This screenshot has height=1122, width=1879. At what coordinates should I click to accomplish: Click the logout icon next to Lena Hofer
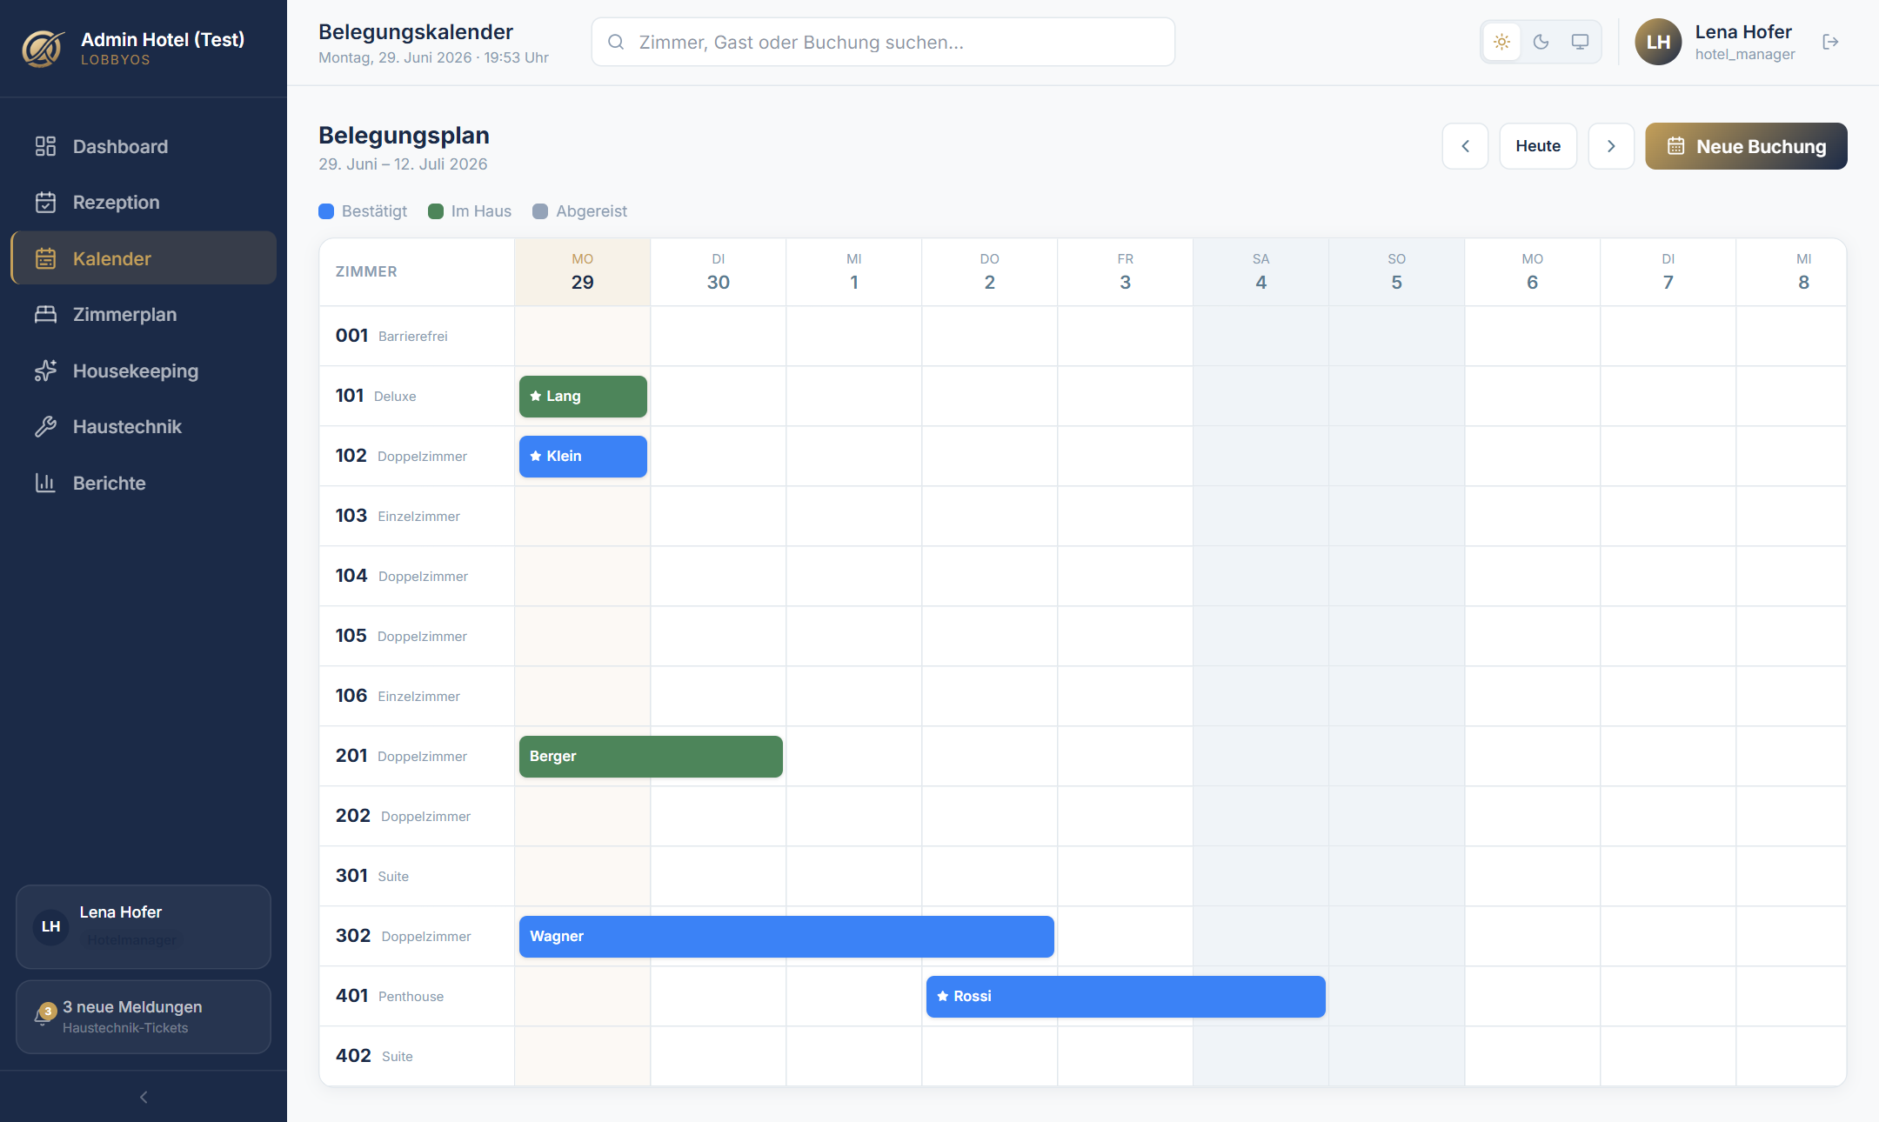pos(1830,42)
